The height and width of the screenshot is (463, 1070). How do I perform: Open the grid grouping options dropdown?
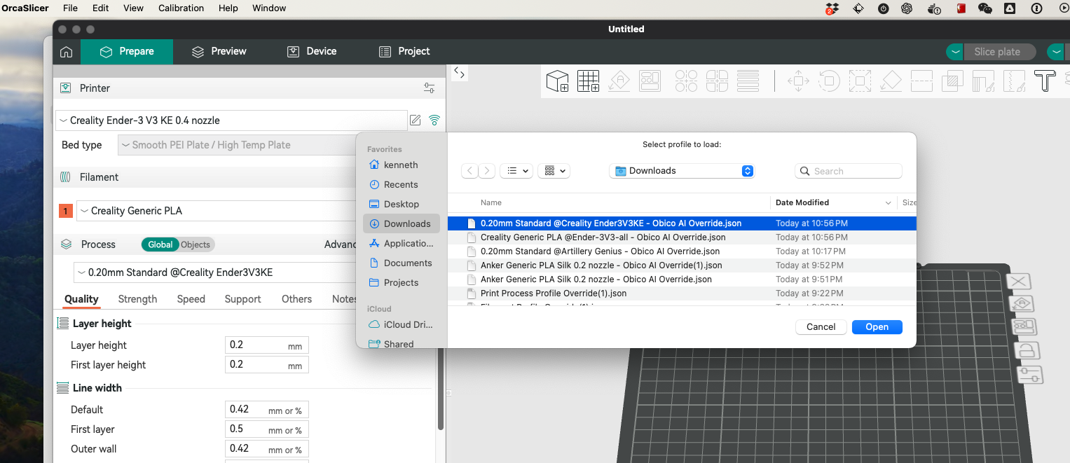[x=554, y=171]
